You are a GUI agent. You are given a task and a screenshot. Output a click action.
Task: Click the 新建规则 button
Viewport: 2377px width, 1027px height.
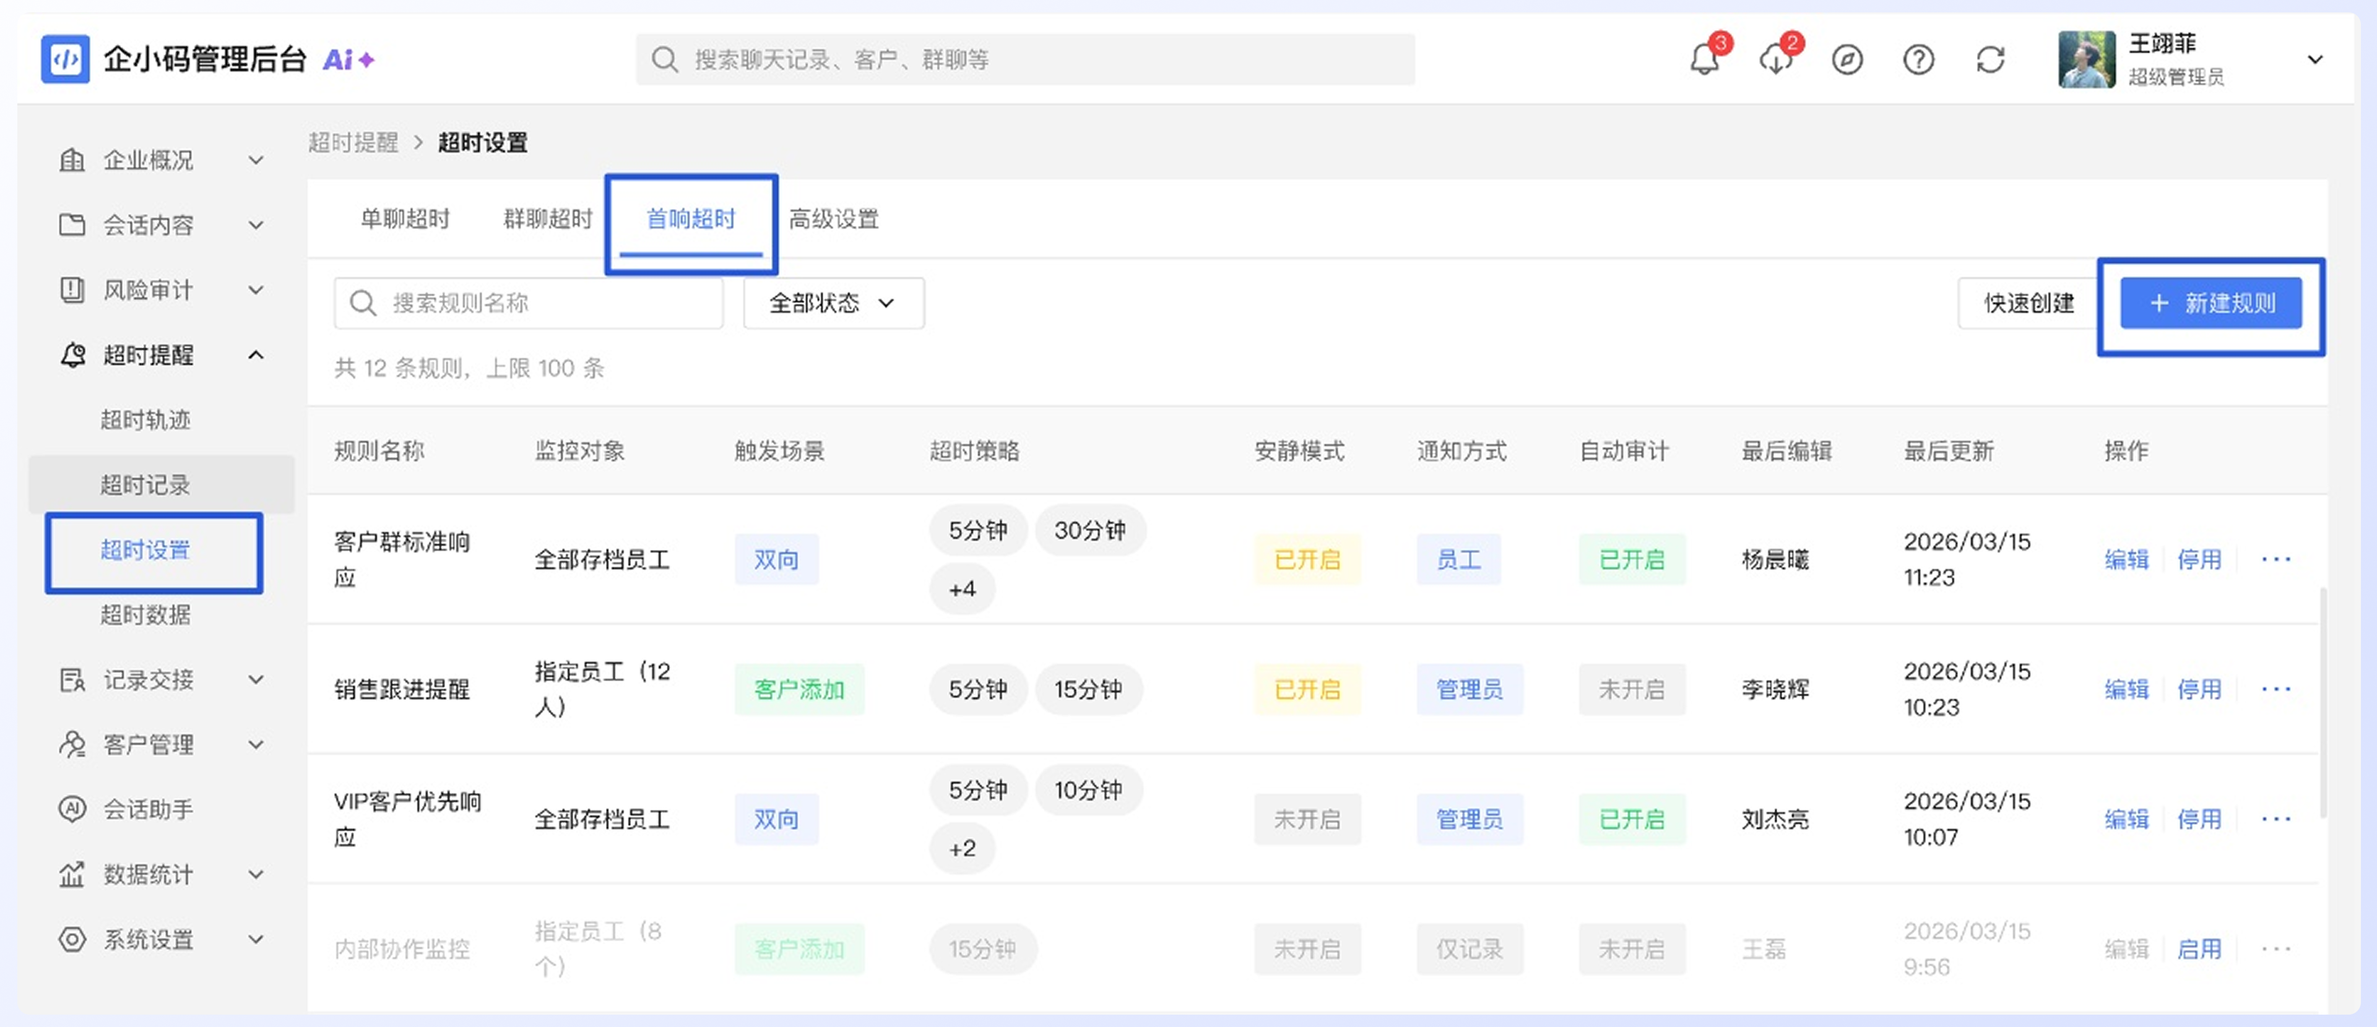pyautogui.click(x=2211, y=303)
